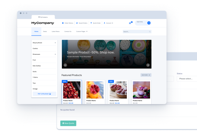Click the See More button
The width and height of the screenshot is (197, 131).
tap(146, 75)
